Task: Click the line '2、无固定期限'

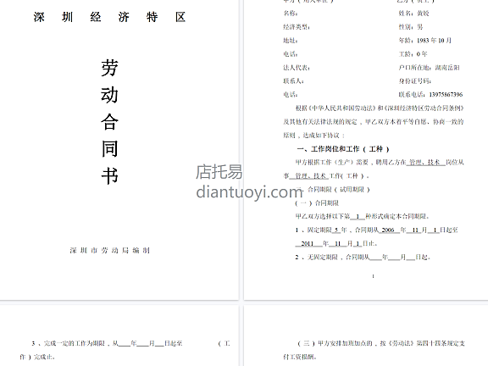Action: click(x=363, y=257)
